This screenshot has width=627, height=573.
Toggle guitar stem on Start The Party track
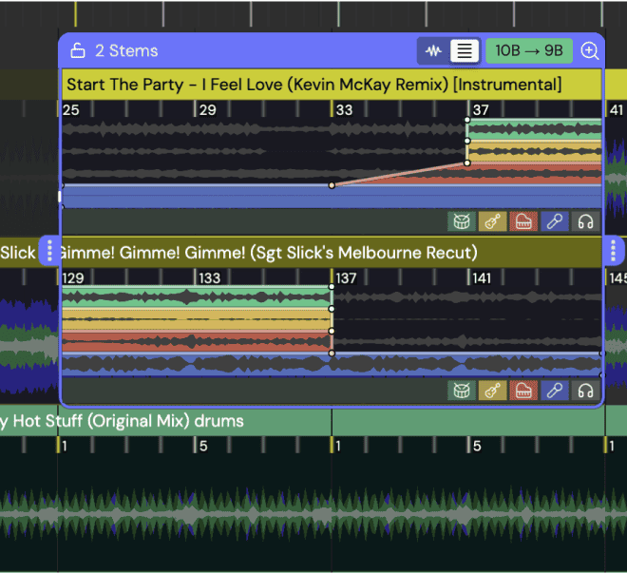(x=492, y=221)
